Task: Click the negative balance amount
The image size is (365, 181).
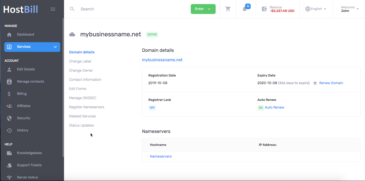Action: point(282,11)
